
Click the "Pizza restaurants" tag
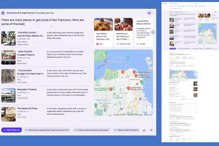(25, 70)
